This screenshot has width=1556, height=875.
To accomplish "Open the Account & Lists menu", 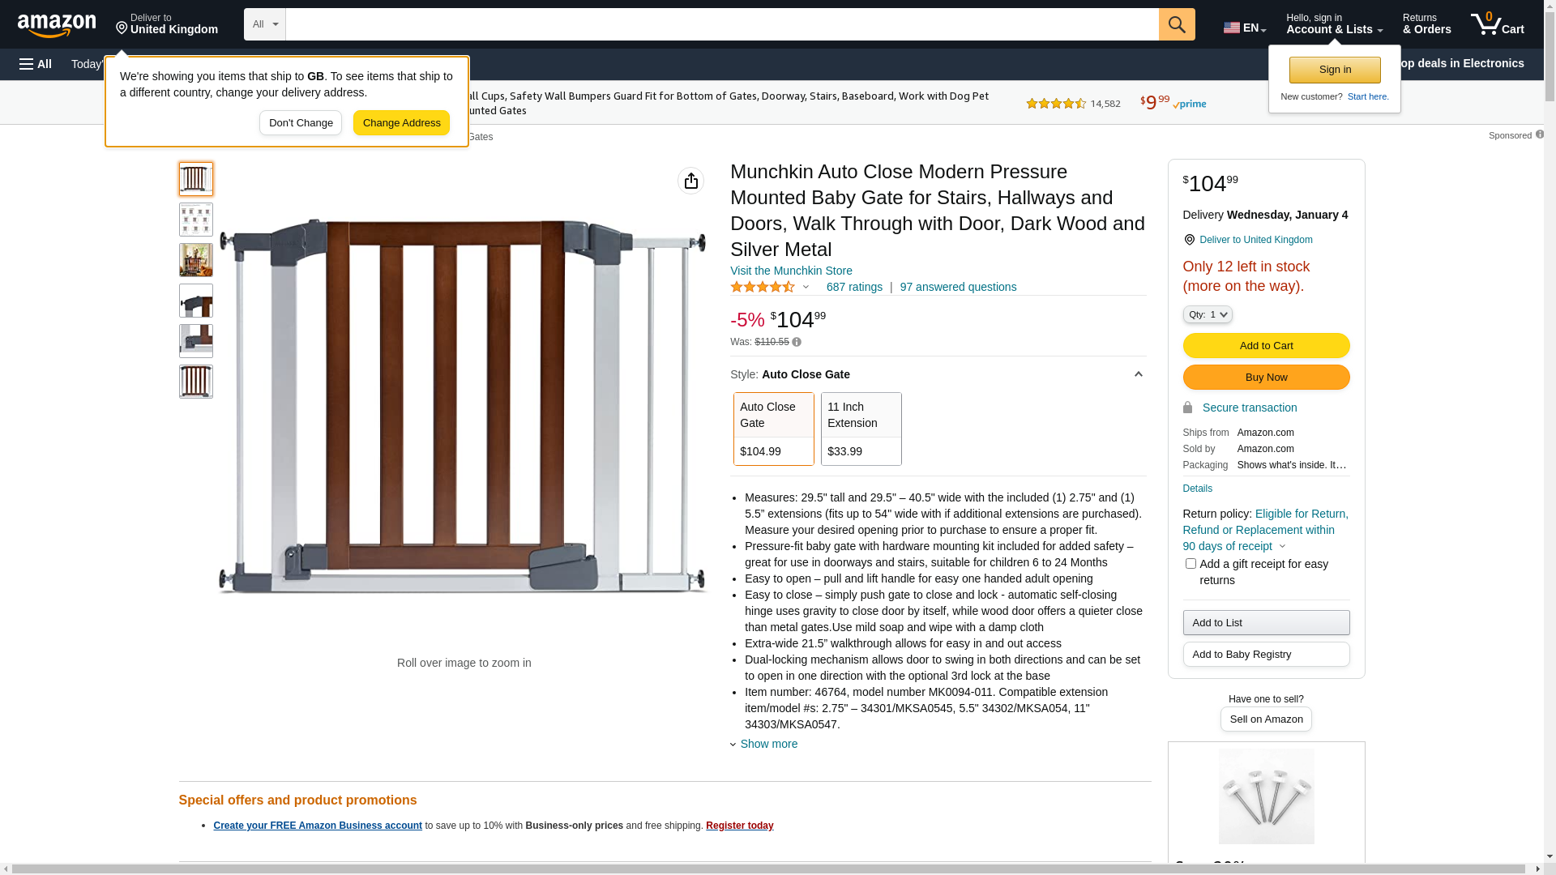I will click(1334, 24).
